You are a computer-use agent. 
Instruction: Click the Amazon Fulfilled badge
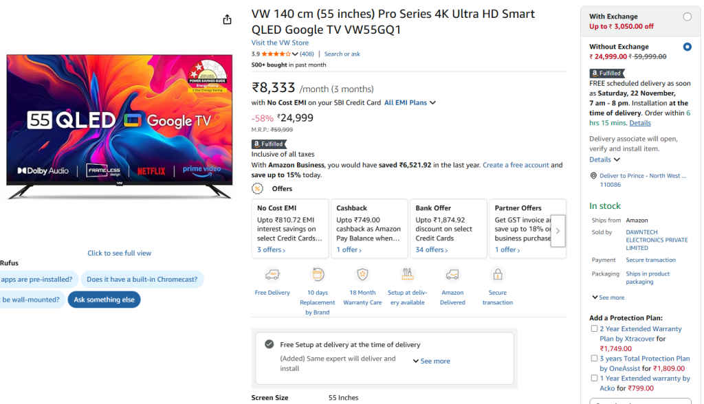[269, 144]
